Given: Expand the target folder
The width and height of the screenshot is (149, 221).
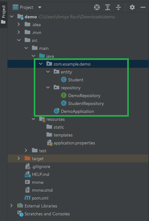Looking at the screenshot, I should (x=19, y=159).
